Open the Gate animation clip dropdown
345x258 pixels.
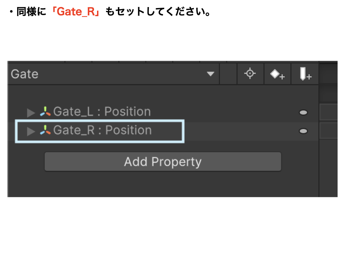point(111,74)
